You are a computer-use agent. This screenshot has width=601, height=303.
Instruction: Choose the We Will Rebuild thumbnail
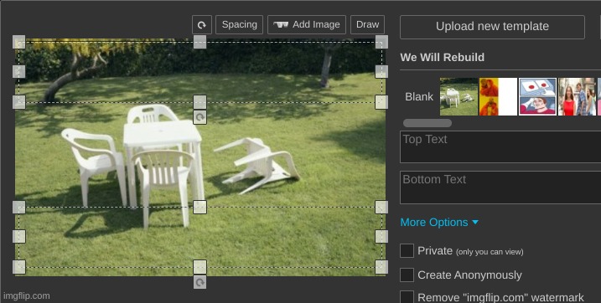459,96
